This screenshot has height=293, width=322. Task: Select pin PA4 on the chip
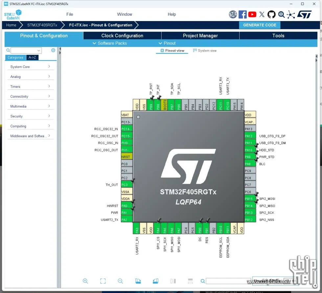pyautogui.click(x=158, y=228)
